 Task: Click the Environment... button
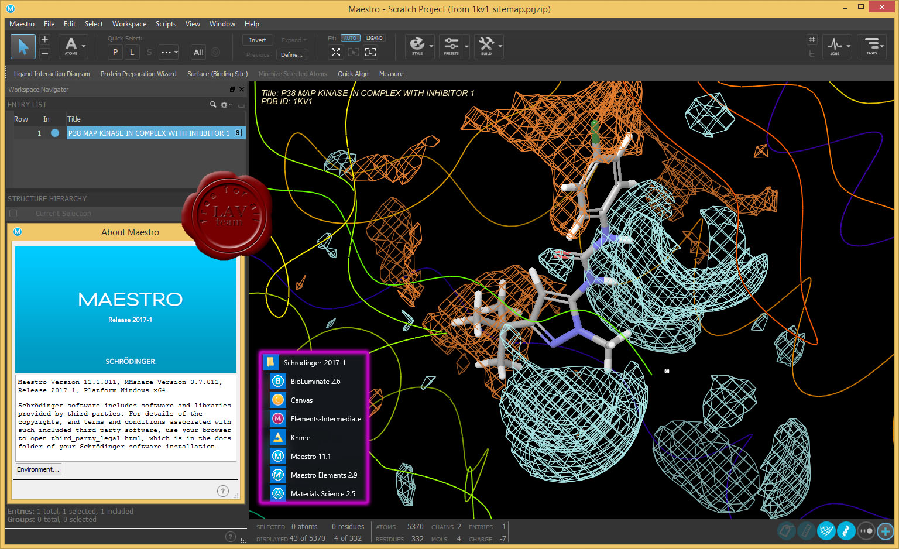(38, 469)
